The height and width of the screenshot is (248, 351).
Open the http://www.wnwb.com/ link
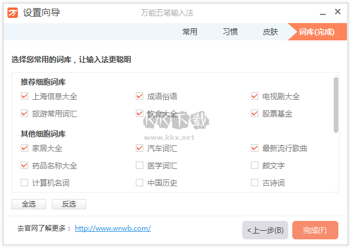click(113, 228)
